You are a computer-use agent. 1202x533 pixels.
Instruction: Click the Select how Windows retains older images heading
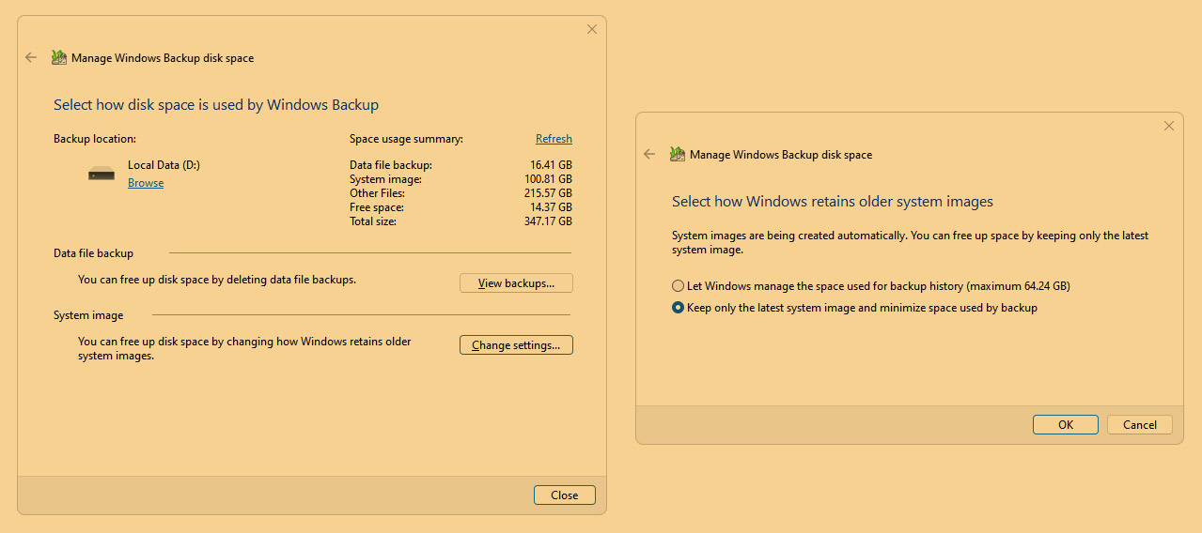click(x=833, y=202)
